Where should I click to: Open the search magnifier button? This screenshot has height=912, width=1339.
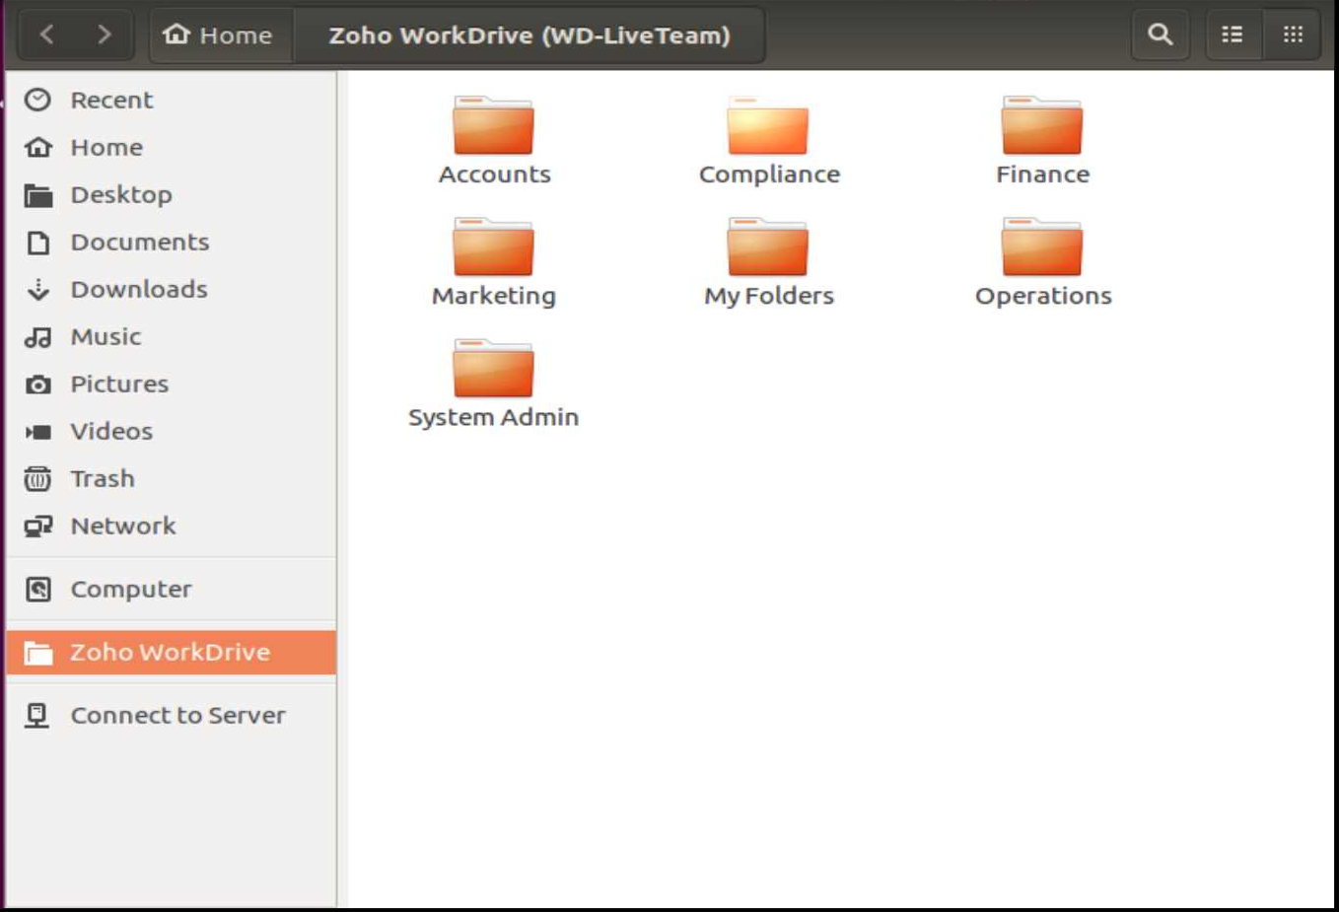(1161, 35)
